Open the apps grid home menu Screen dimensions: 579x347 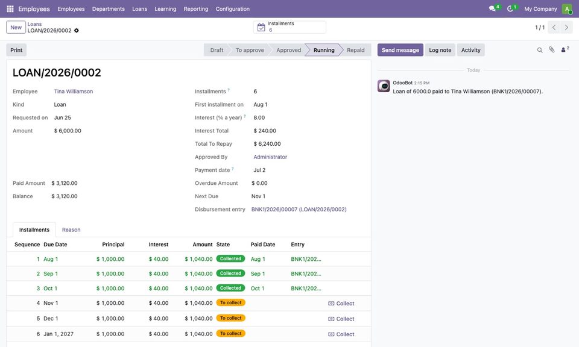(x=10, y=9)
